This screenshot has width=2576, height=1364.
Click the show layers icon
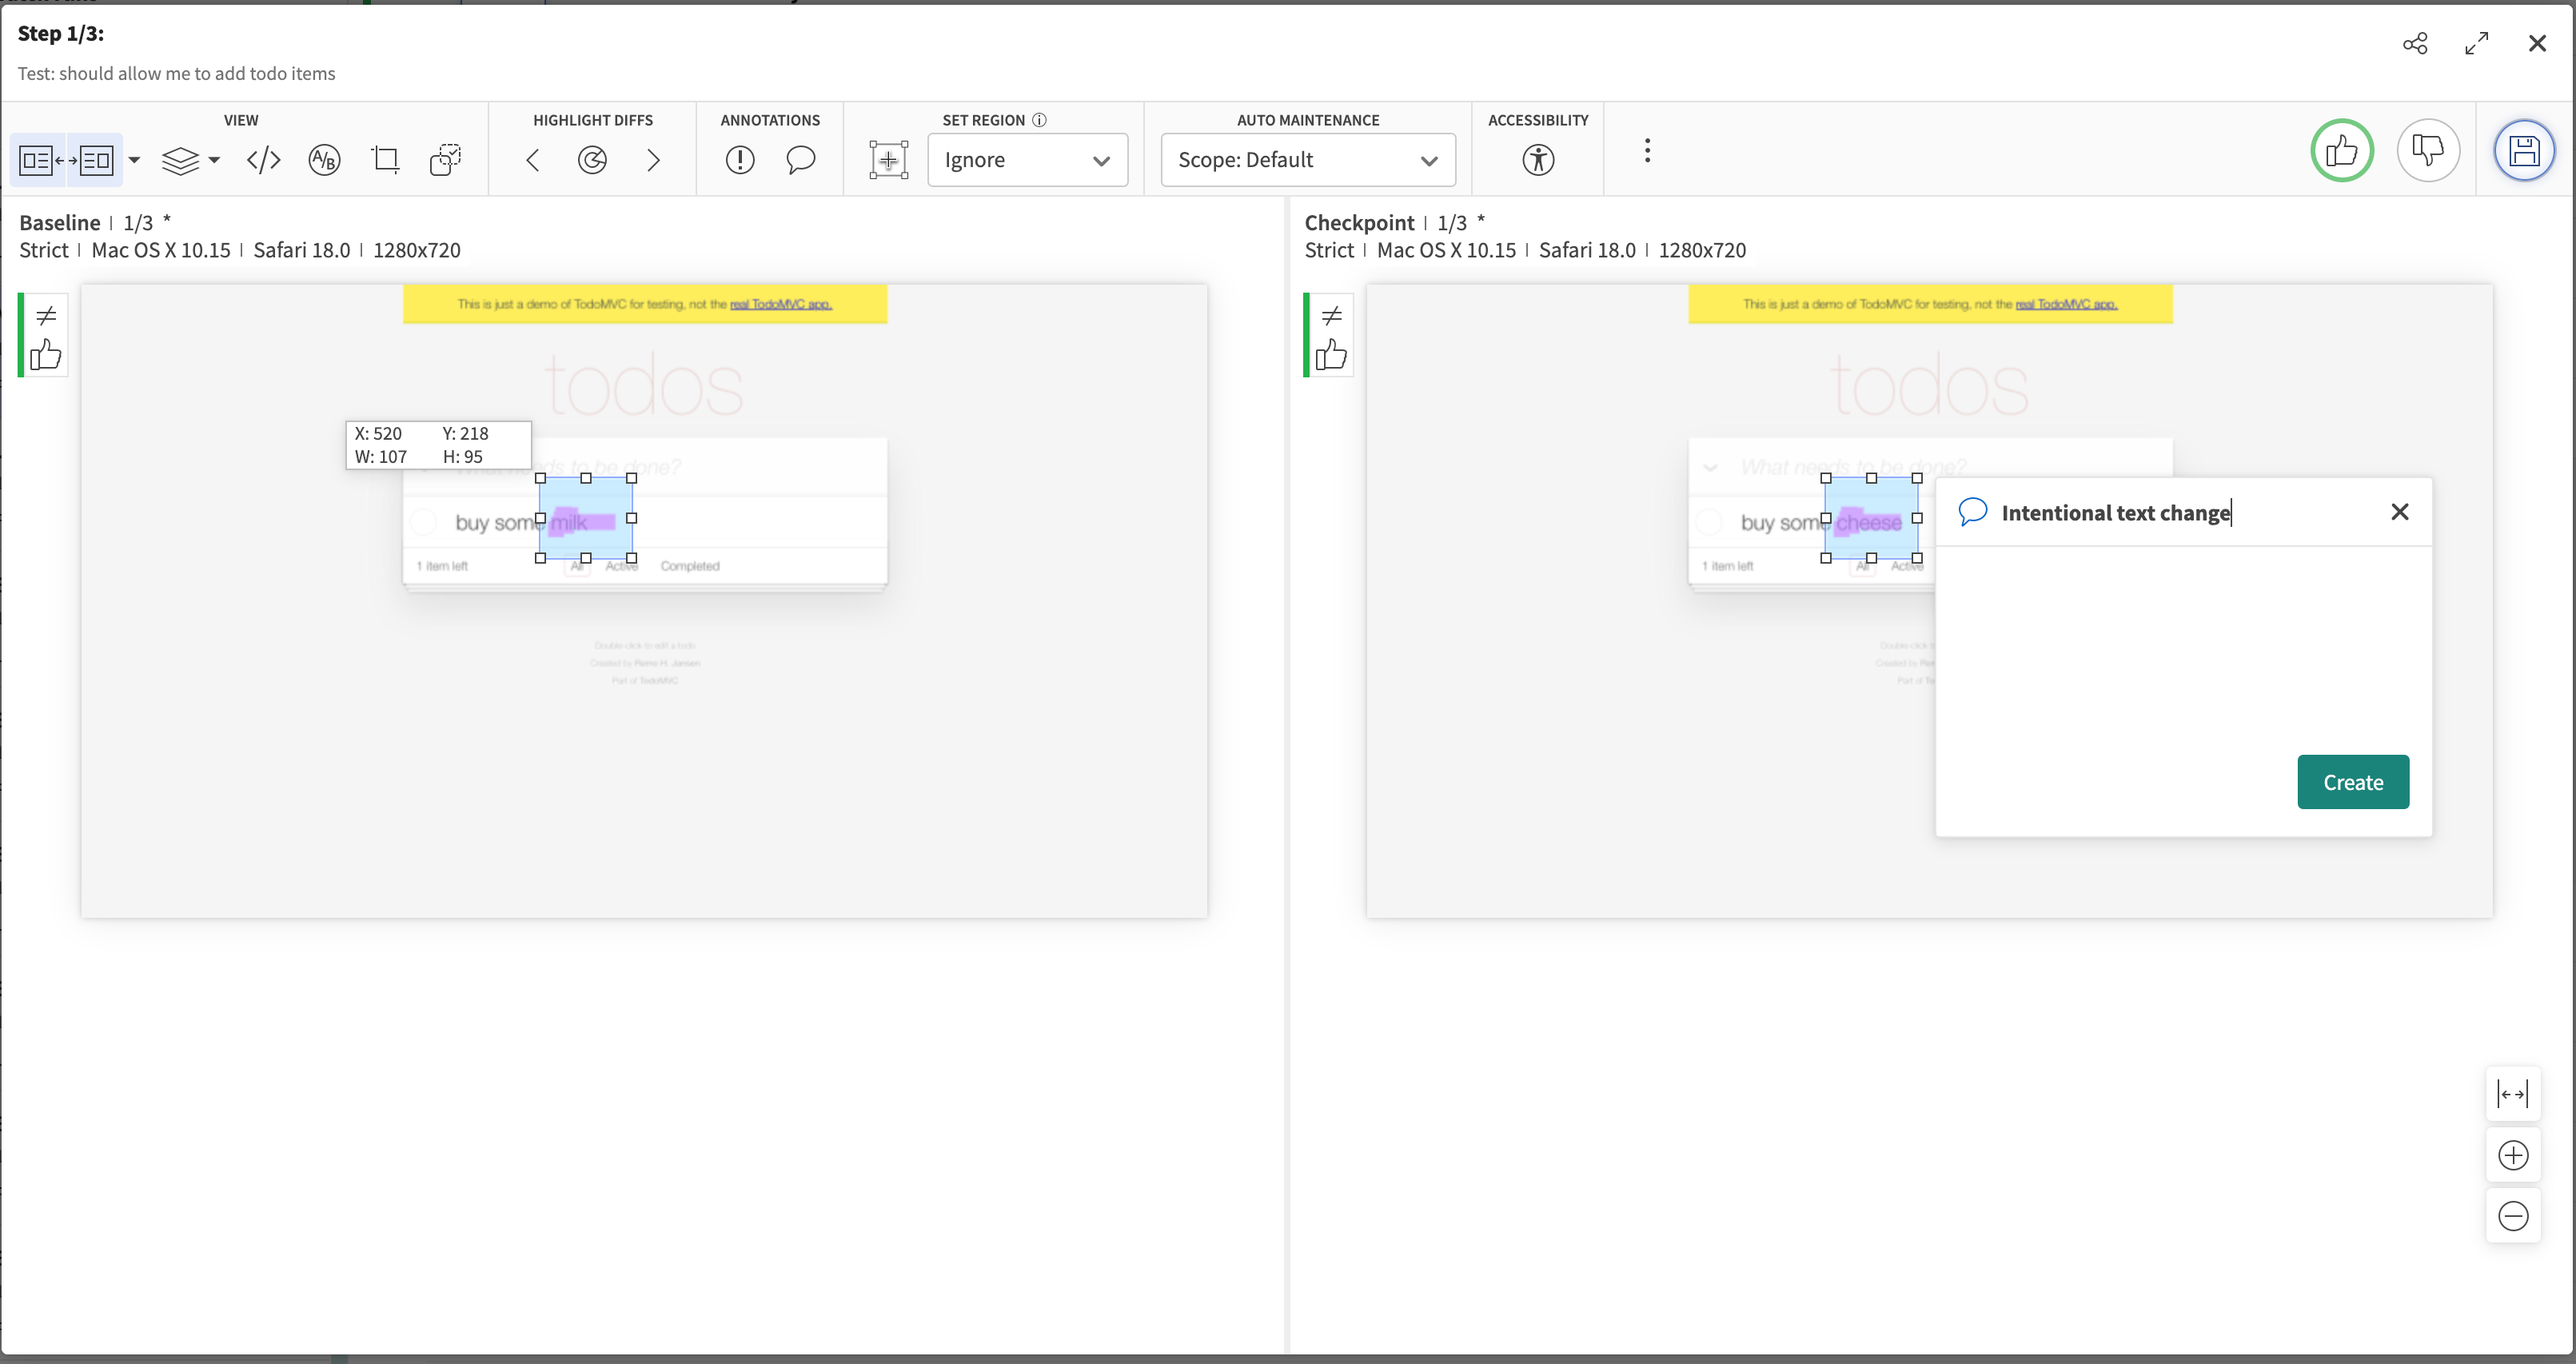[181, 160]
